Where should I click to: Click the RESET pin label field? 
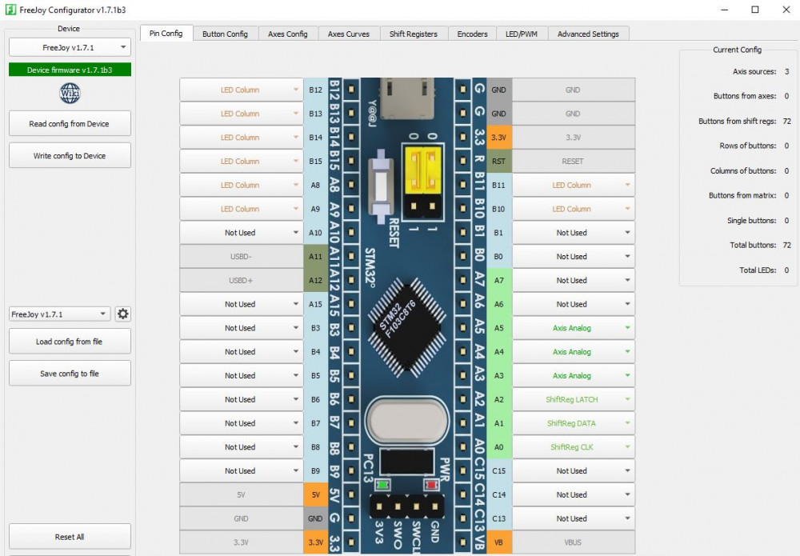574,161
